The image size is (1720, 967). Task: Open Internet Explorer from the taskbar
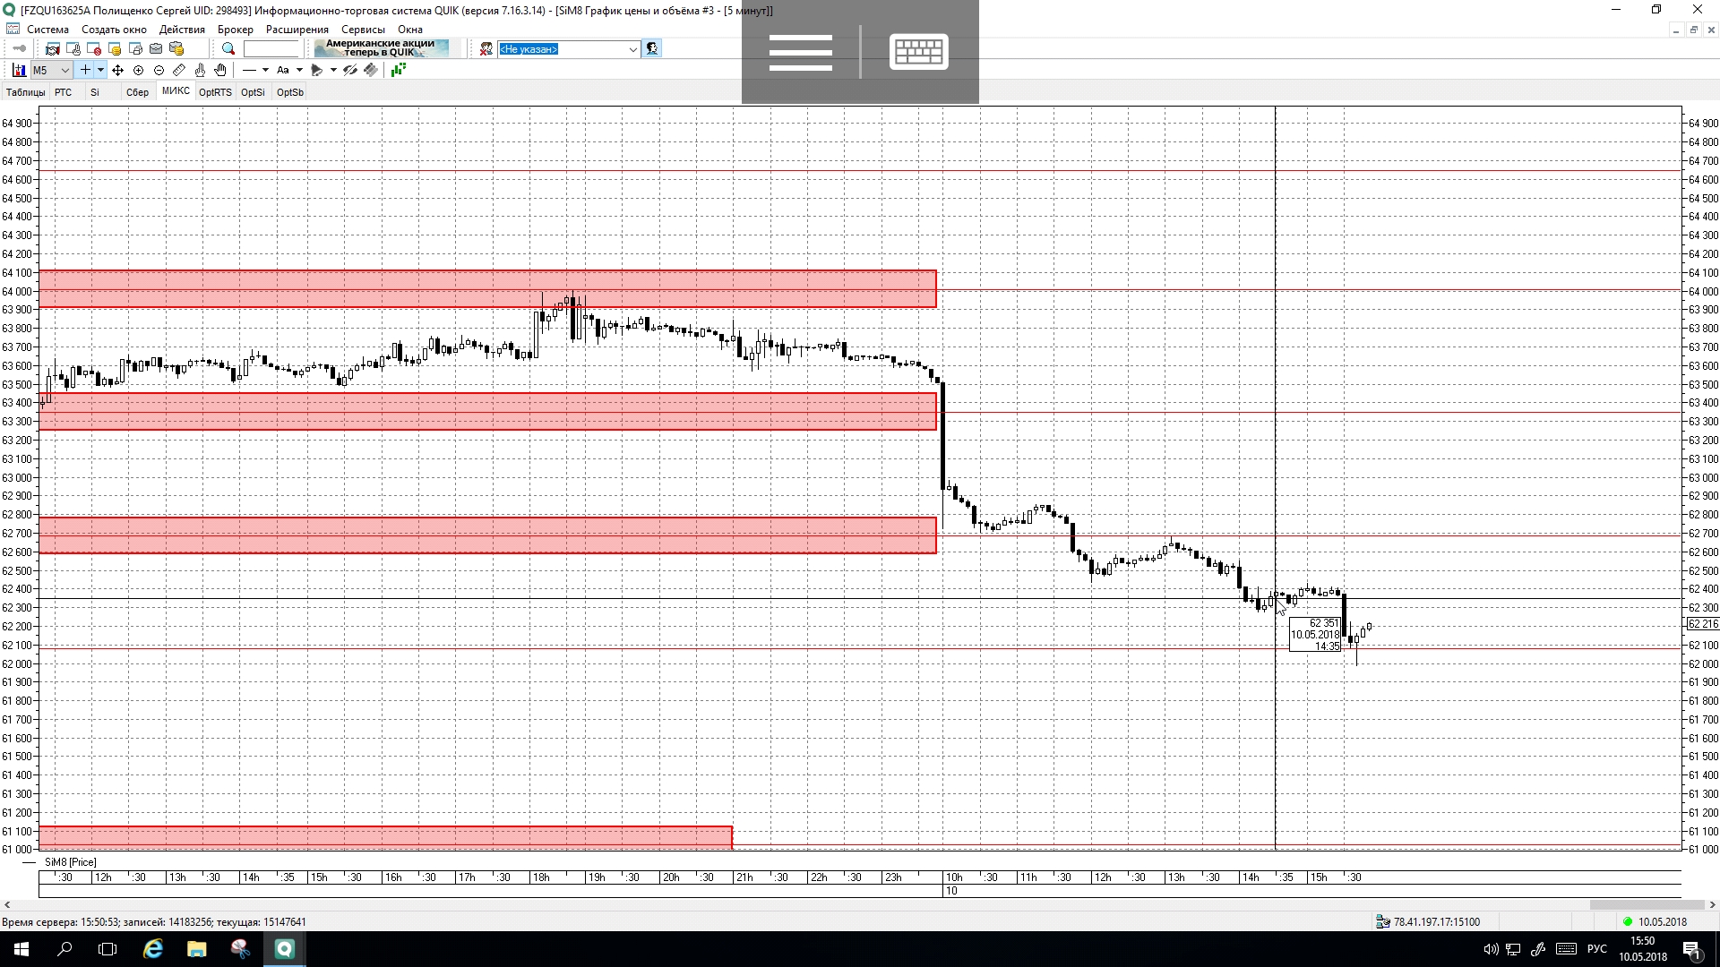tap(153, 949)
